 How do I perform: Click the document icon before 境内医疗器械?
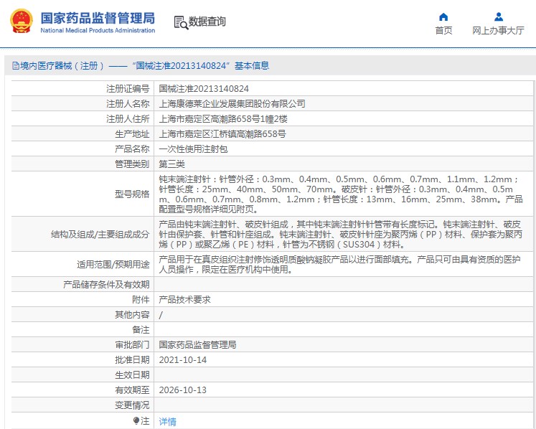[x=15, y=65]
